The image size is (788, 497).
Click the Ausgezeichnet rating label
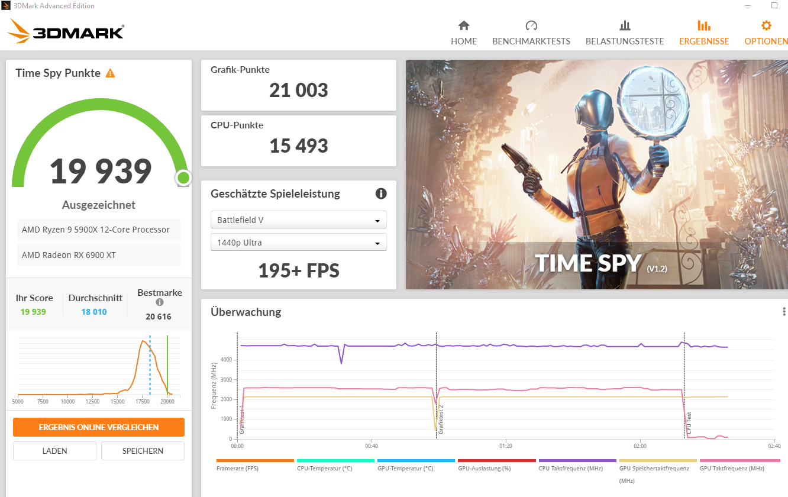(99, 205)
